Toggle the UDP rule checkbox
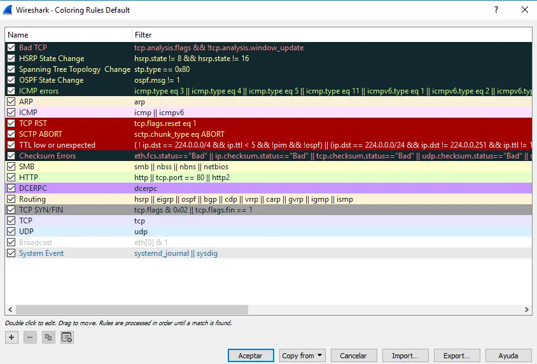This screenshot has width=537, height=364. pos(11,232)
